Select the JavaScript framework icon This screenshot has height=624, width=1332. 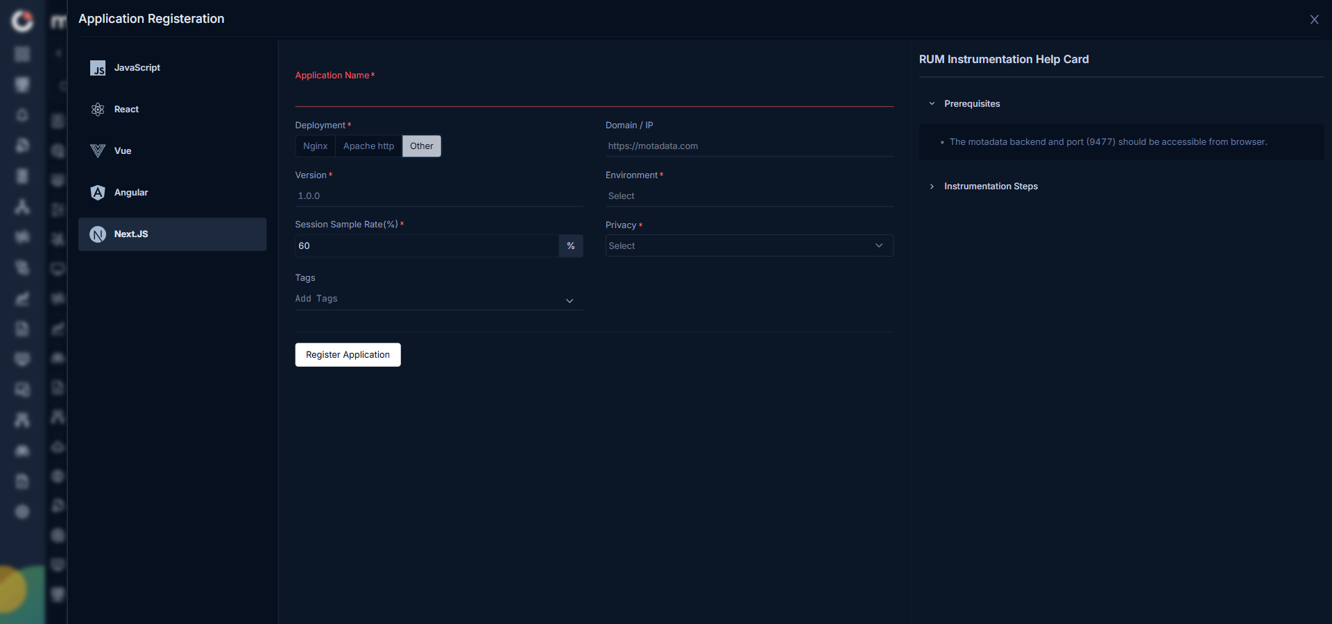pyautogui.click(x=98, y=68)
